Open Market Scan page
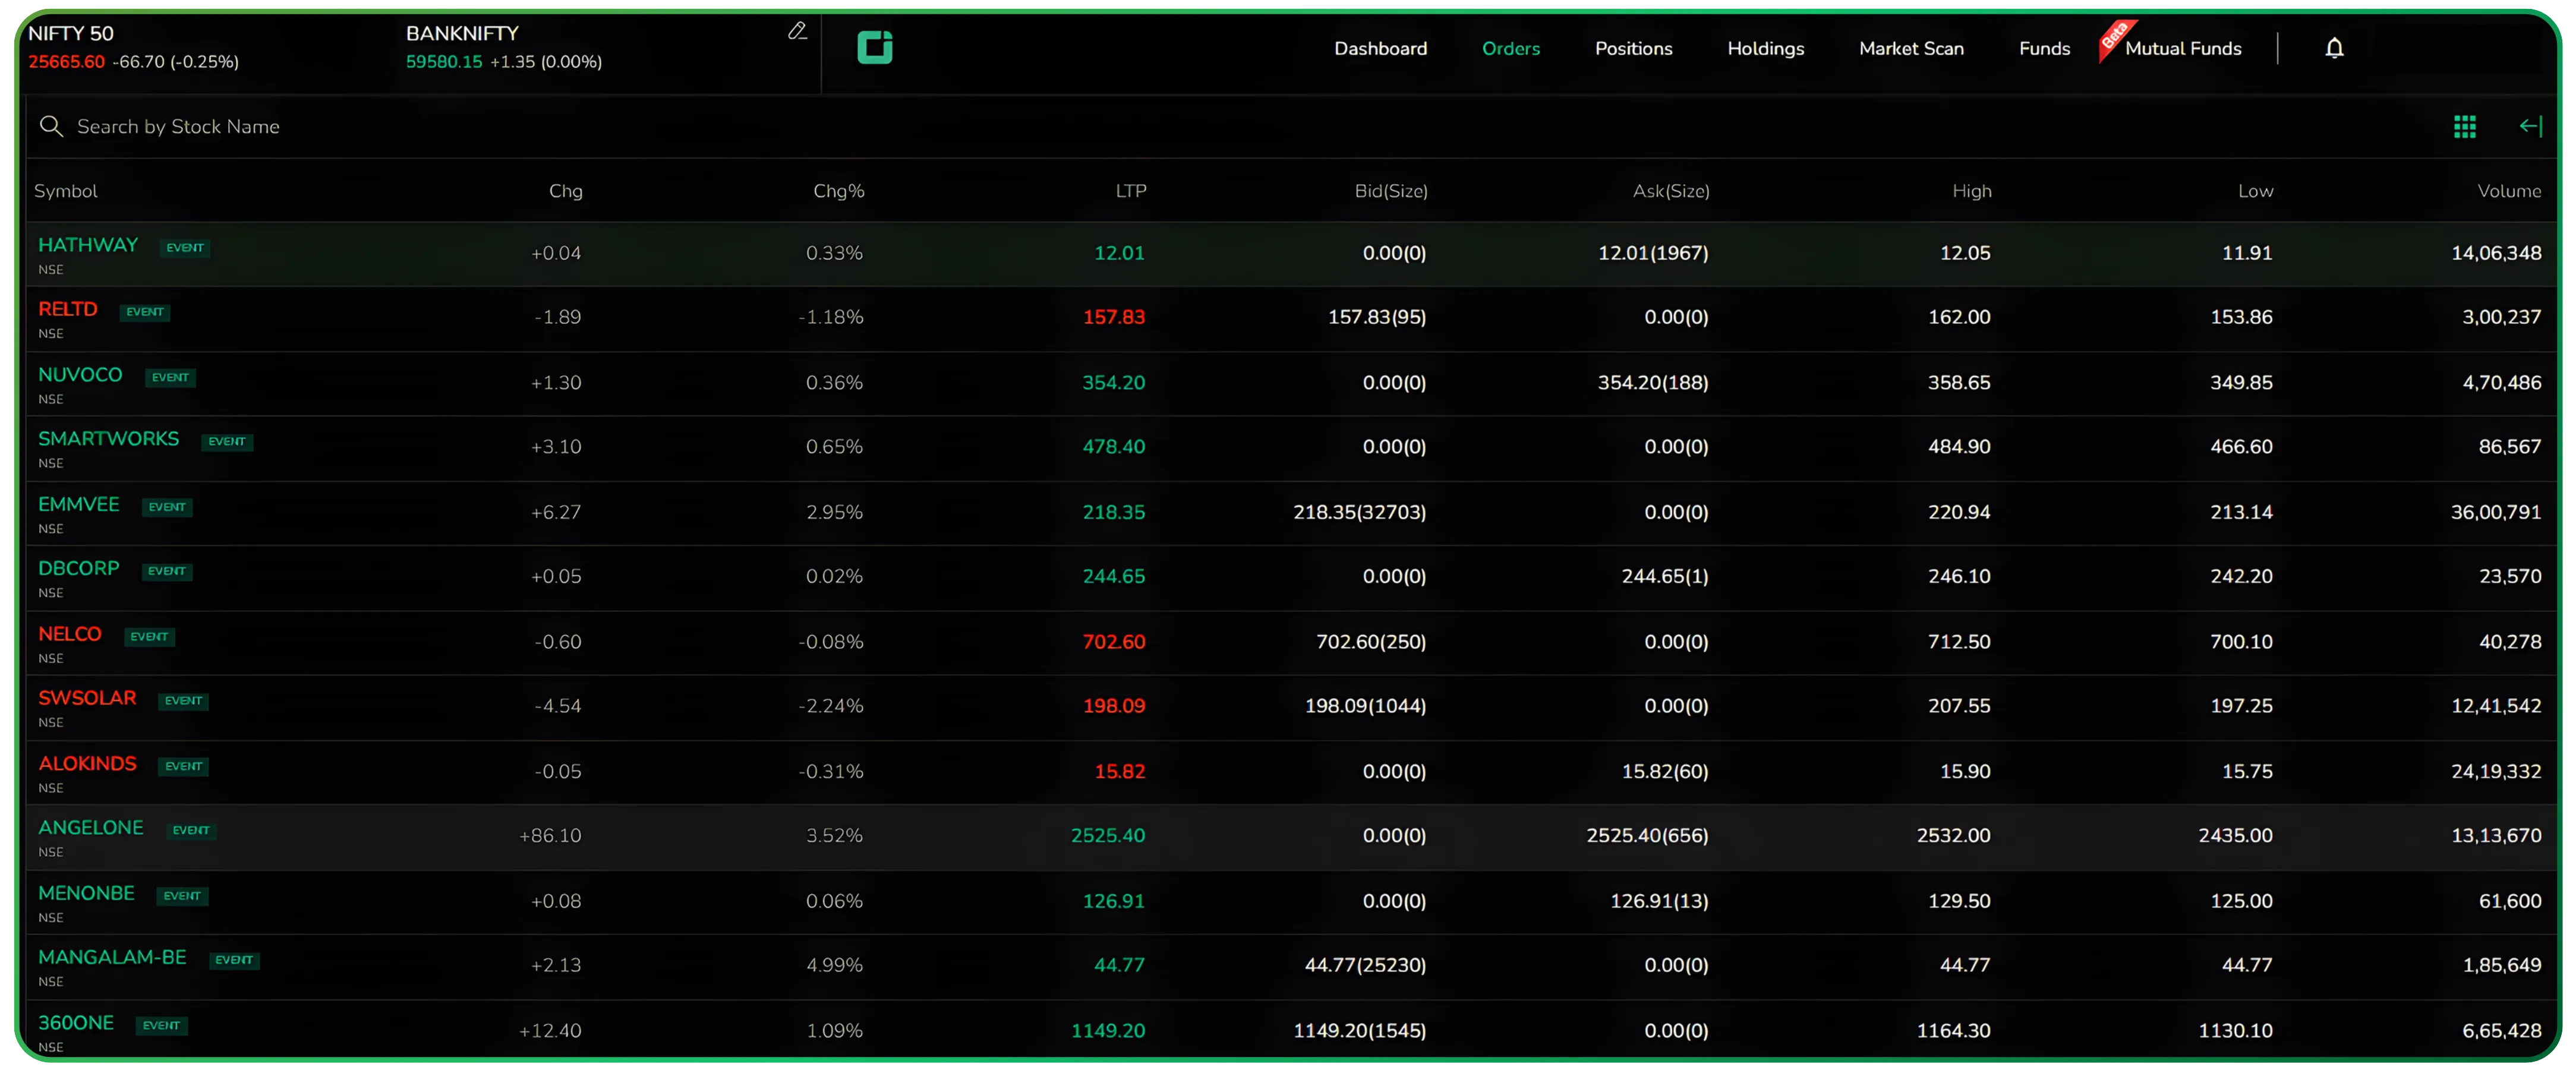Viewport: 2576px width, 1073px height. (x=1910, y=48)
